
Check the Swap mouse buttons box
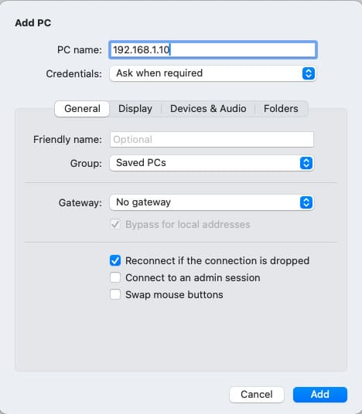coord(115,294)
